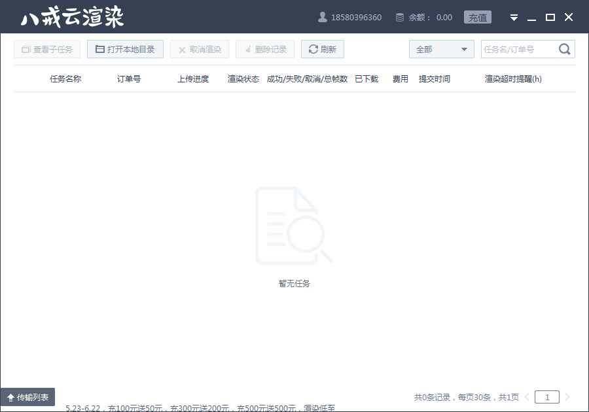Image resolution: width=589 pixels, height=412 pixels.
Task: Expand the double-chevron menu near window controls
Action: point(514,17)
